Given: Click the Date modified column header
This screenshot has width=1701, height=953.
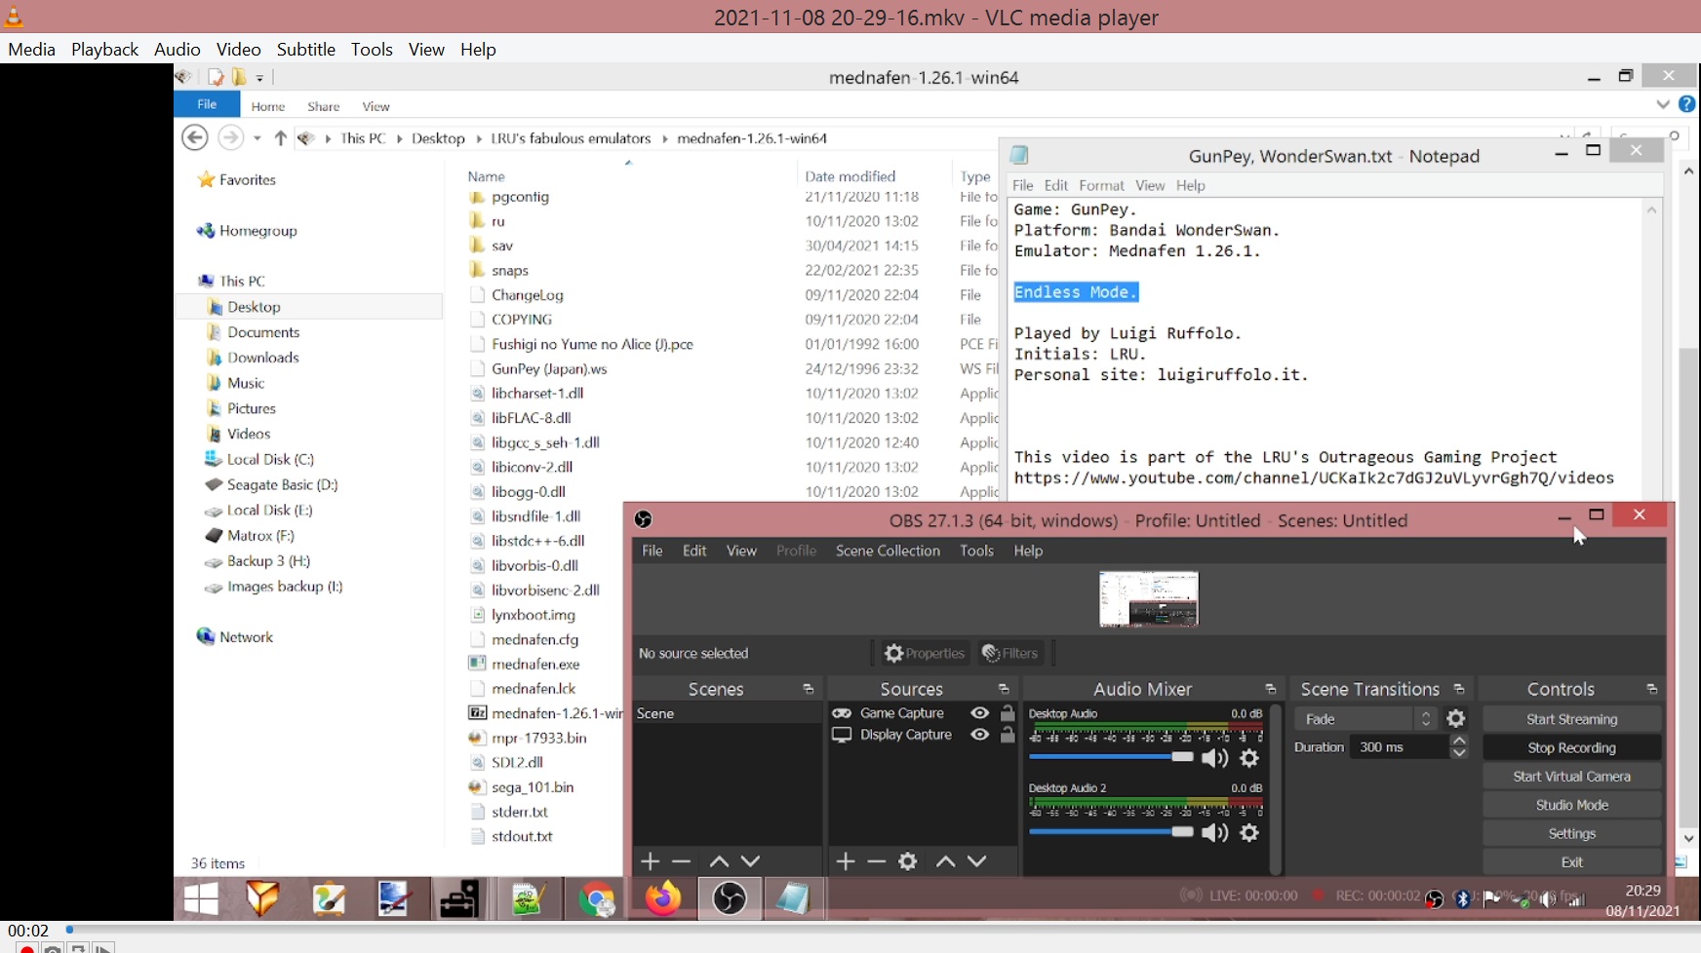Looking at the screenshot, I should (x=850, y=176).
